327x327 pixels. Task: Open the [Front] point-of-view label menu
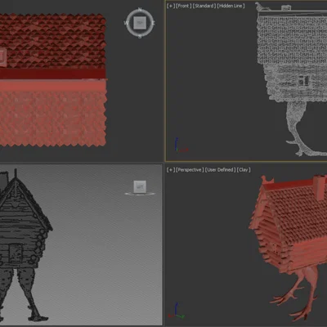coord(184,6)
